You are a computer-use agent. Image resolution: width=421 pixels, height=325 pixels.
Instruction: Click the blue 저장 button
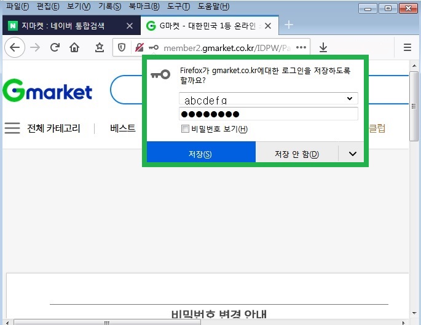tap(201, 152)
